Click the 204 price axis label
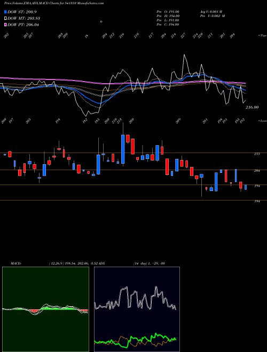The width and height of the screenshot is (267, 352). click(x=257, y=171)
